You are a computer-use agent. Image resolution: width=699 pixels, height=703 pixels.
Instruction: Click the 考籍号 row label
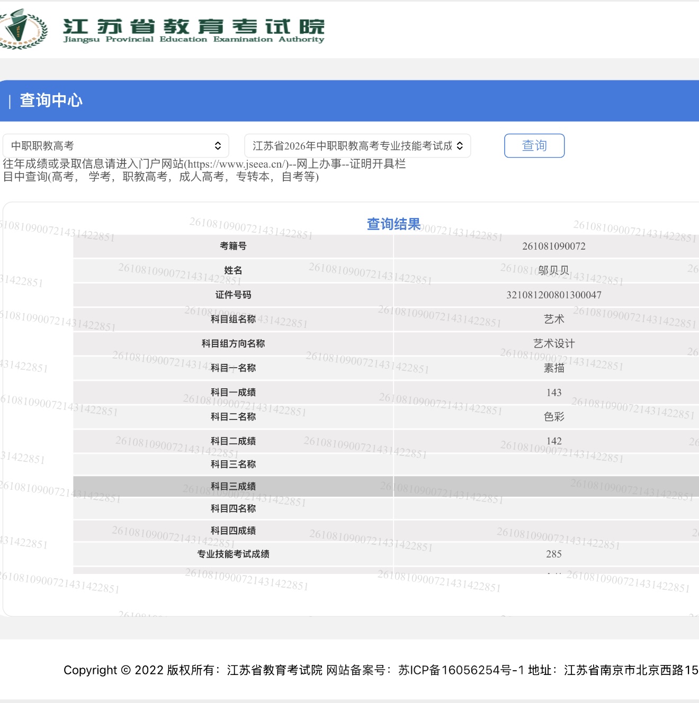pyautogui.click(x=233, y=246)
